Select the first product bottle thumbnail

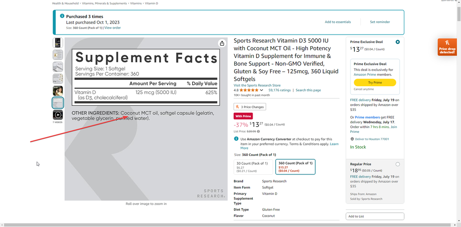pos(58,43)
